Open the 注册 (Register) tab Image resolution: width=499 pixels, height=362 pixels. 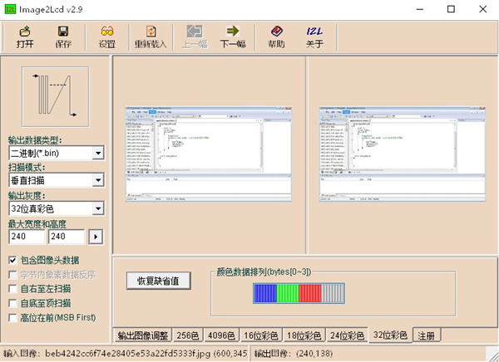426,335
